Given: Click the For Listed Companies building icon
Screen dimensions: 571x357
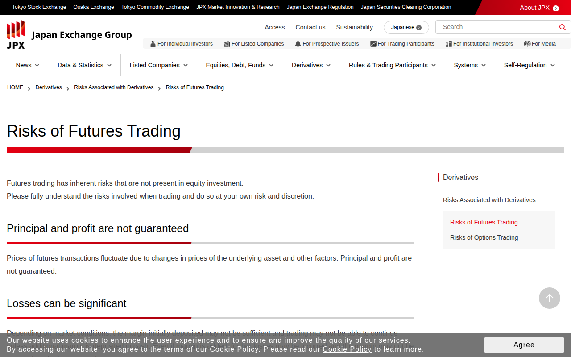Looking at the screenshot, I should tap(227, 44).
